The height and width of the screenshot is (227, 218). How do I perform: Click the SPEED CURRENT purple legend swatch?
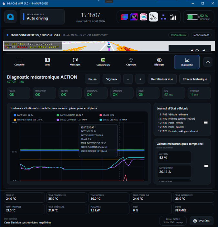pyautogui.click(x=58, y=120)
